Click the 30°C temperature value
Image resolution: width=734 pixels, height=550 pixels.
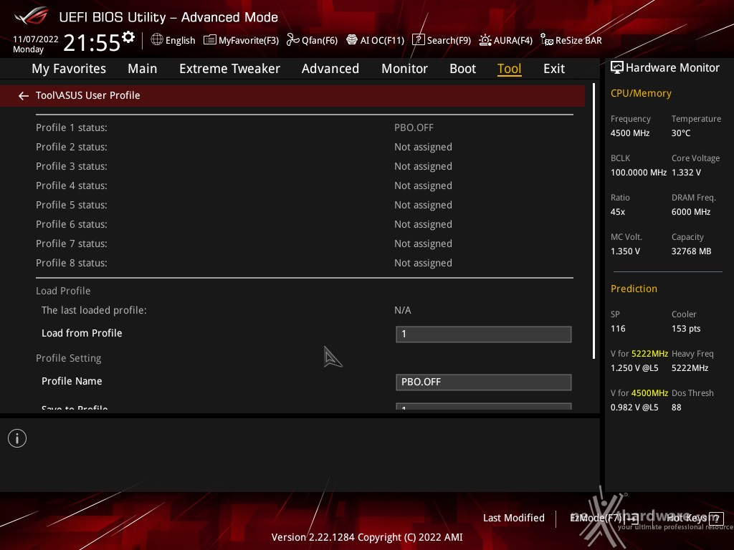pos(681,133)
